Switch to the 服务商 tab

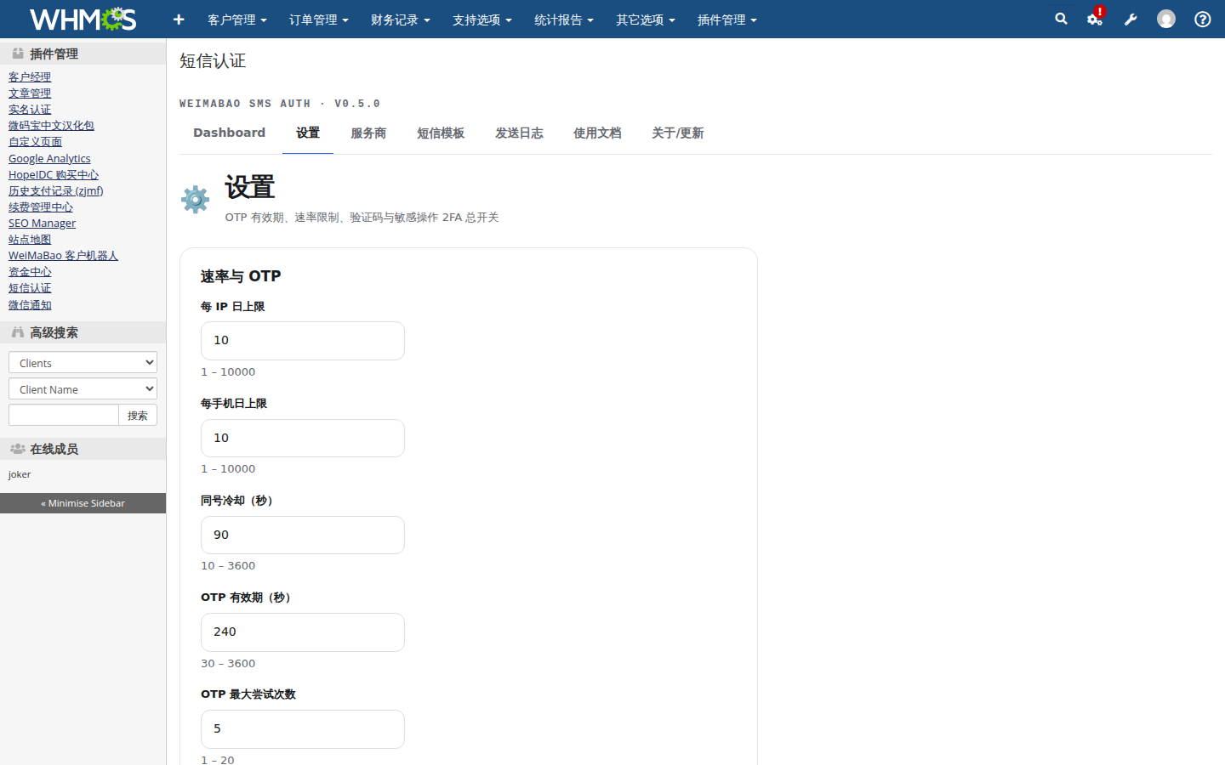click(x=368, y=133)
